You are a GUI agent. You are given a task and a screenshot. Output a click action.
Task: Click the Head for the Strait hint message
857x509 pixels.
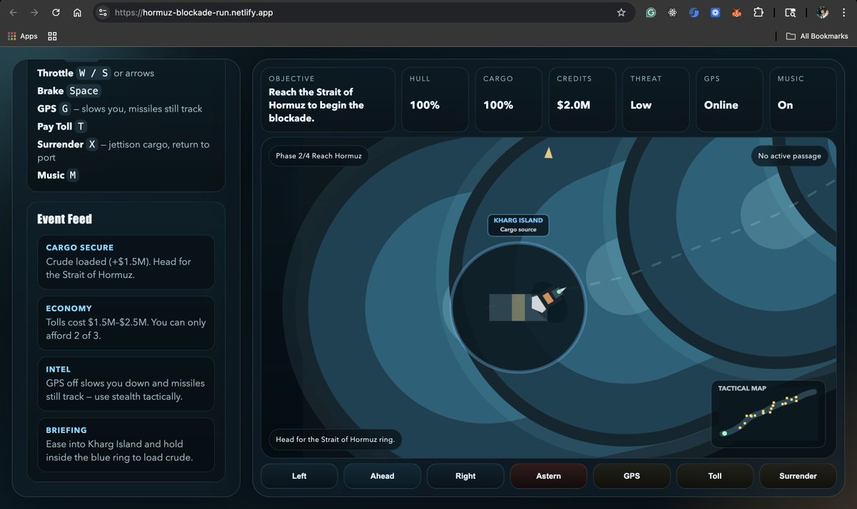point(335,440)
